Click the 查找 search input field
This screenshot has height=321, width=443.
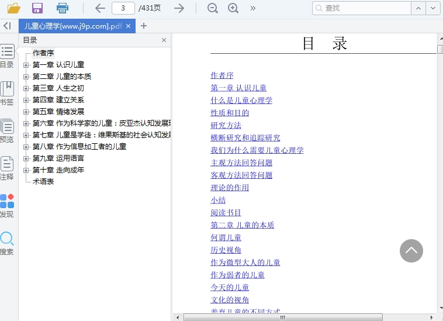[x=362, y=8]
